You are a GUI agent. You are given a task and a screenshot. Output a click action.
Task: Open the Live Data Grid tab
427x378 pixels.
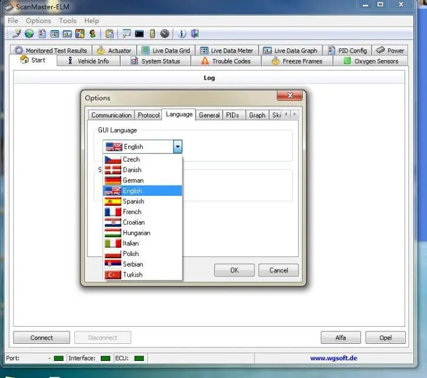[166, 51]
